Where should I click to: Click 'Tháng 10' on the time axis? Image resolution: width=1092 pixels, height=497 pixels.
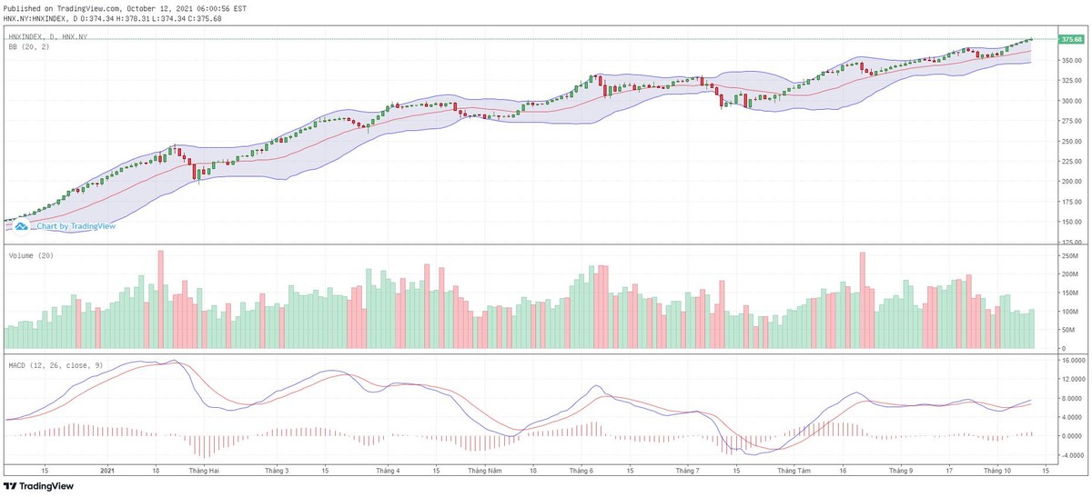(1000, 471)
